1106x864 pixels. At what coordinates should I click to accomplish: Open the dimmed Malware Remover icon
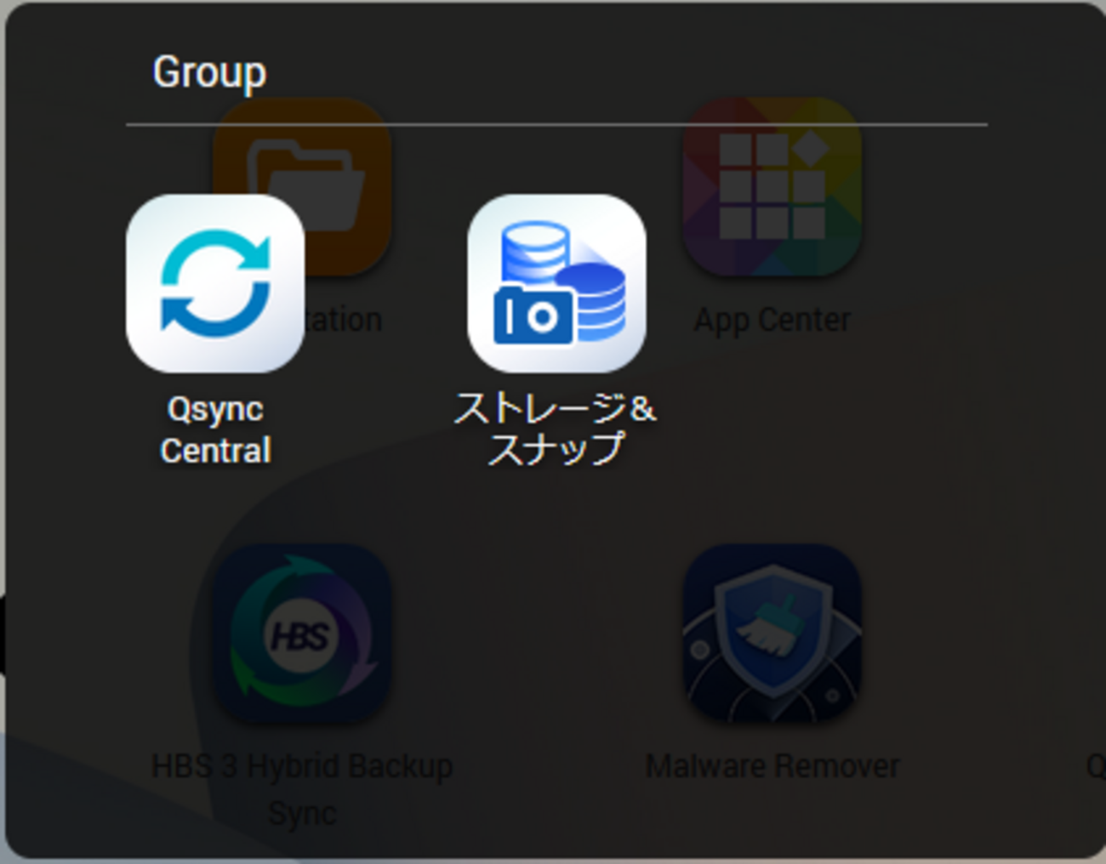pyautogui.click(x=772, y=634)
